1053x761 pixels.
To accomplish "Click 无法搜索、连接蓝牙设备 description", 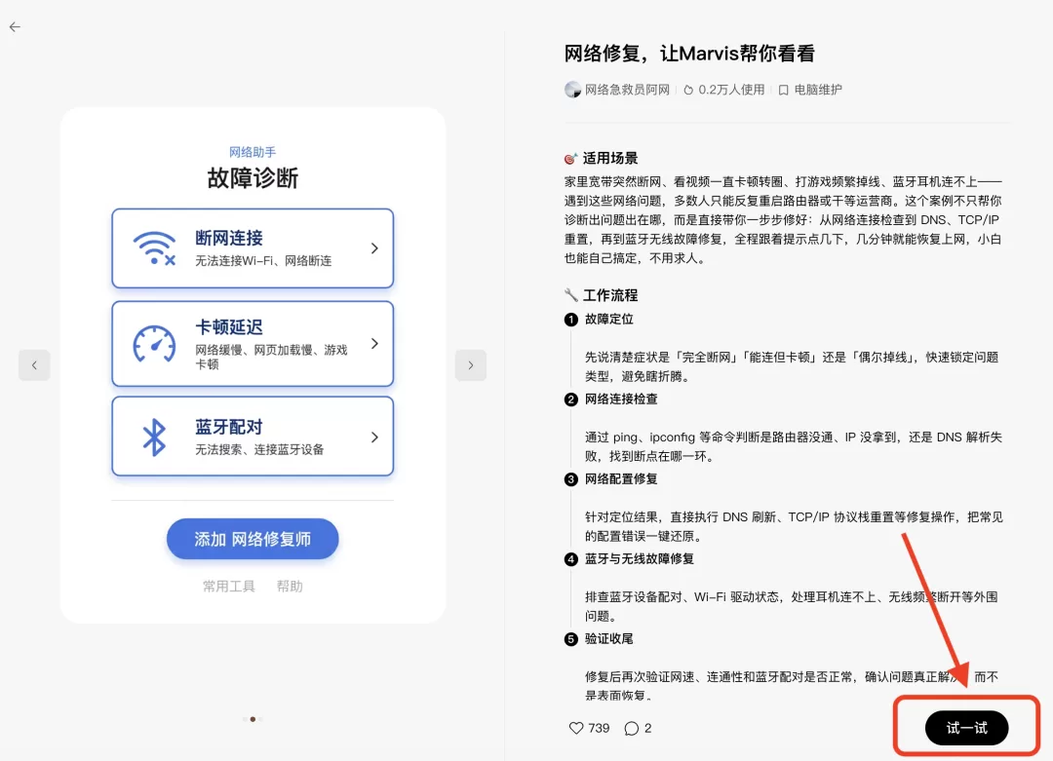I will click(x=259, y=449).
